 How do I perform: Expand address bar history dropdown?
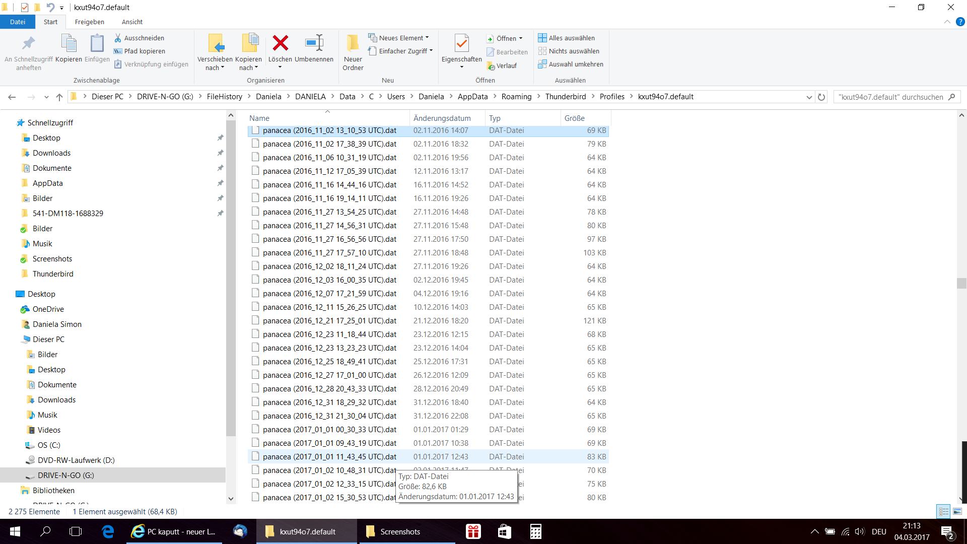tap(809, 97)
